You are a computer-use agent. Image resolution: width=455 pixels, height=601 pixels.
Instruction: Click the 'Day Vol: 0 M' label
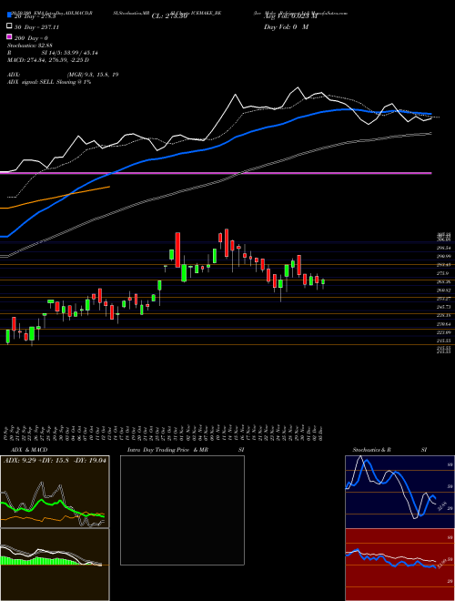coord(286,26)
